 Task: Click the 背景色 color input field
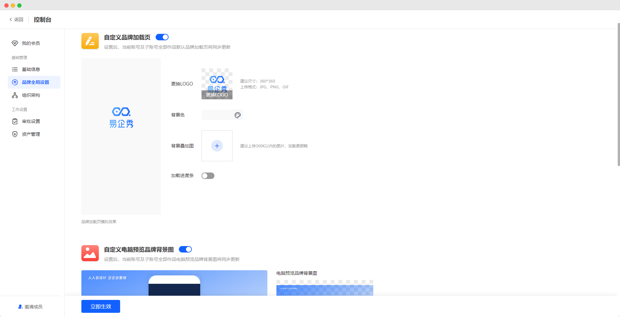coord(222,115)
